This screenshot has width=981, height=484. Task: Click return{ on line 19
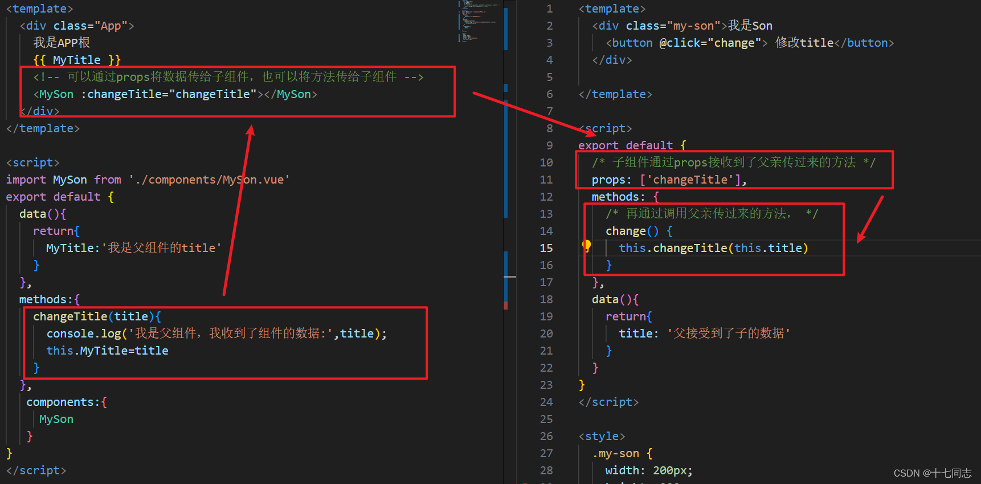(x=629, y=316)
